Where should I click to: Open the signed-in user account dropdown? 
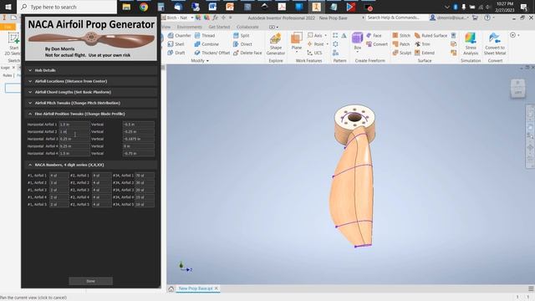(450, 18)
